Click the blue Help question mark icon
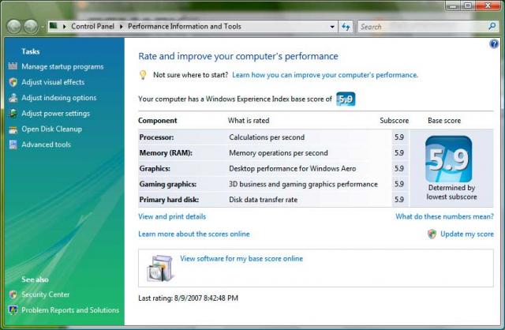Screen dimensions: 505x330 tap(494, 44)
